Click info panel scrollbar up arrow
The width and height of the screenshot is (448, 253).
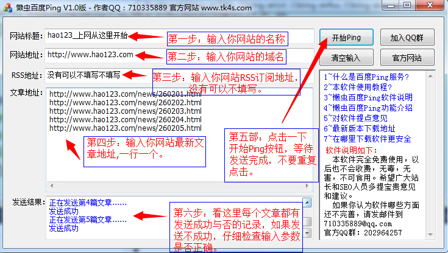pyautogui.click(x=430, y=76)
